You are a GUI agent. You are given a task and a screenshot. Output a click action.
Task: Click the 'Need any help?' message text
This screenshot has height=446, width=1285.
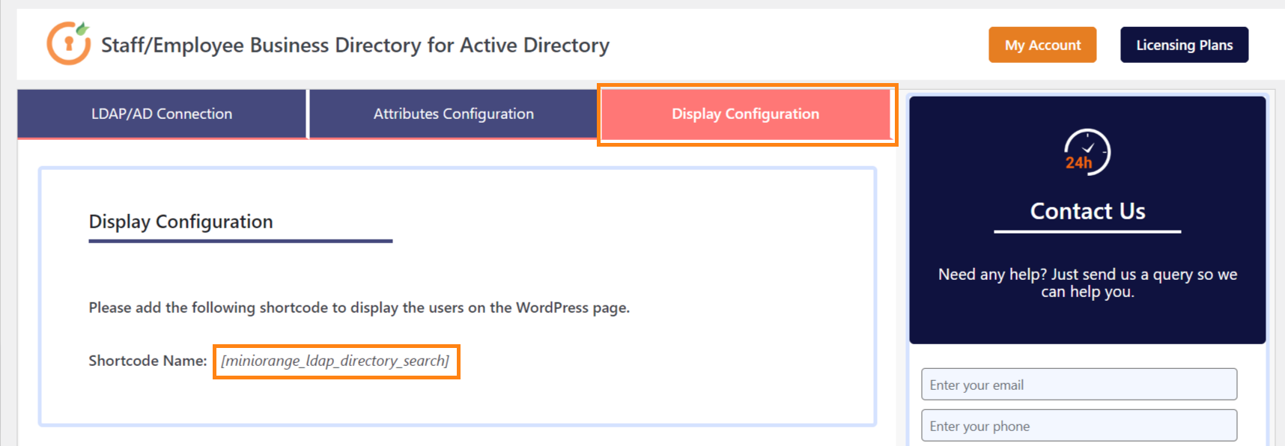[x=1087, y=283]
